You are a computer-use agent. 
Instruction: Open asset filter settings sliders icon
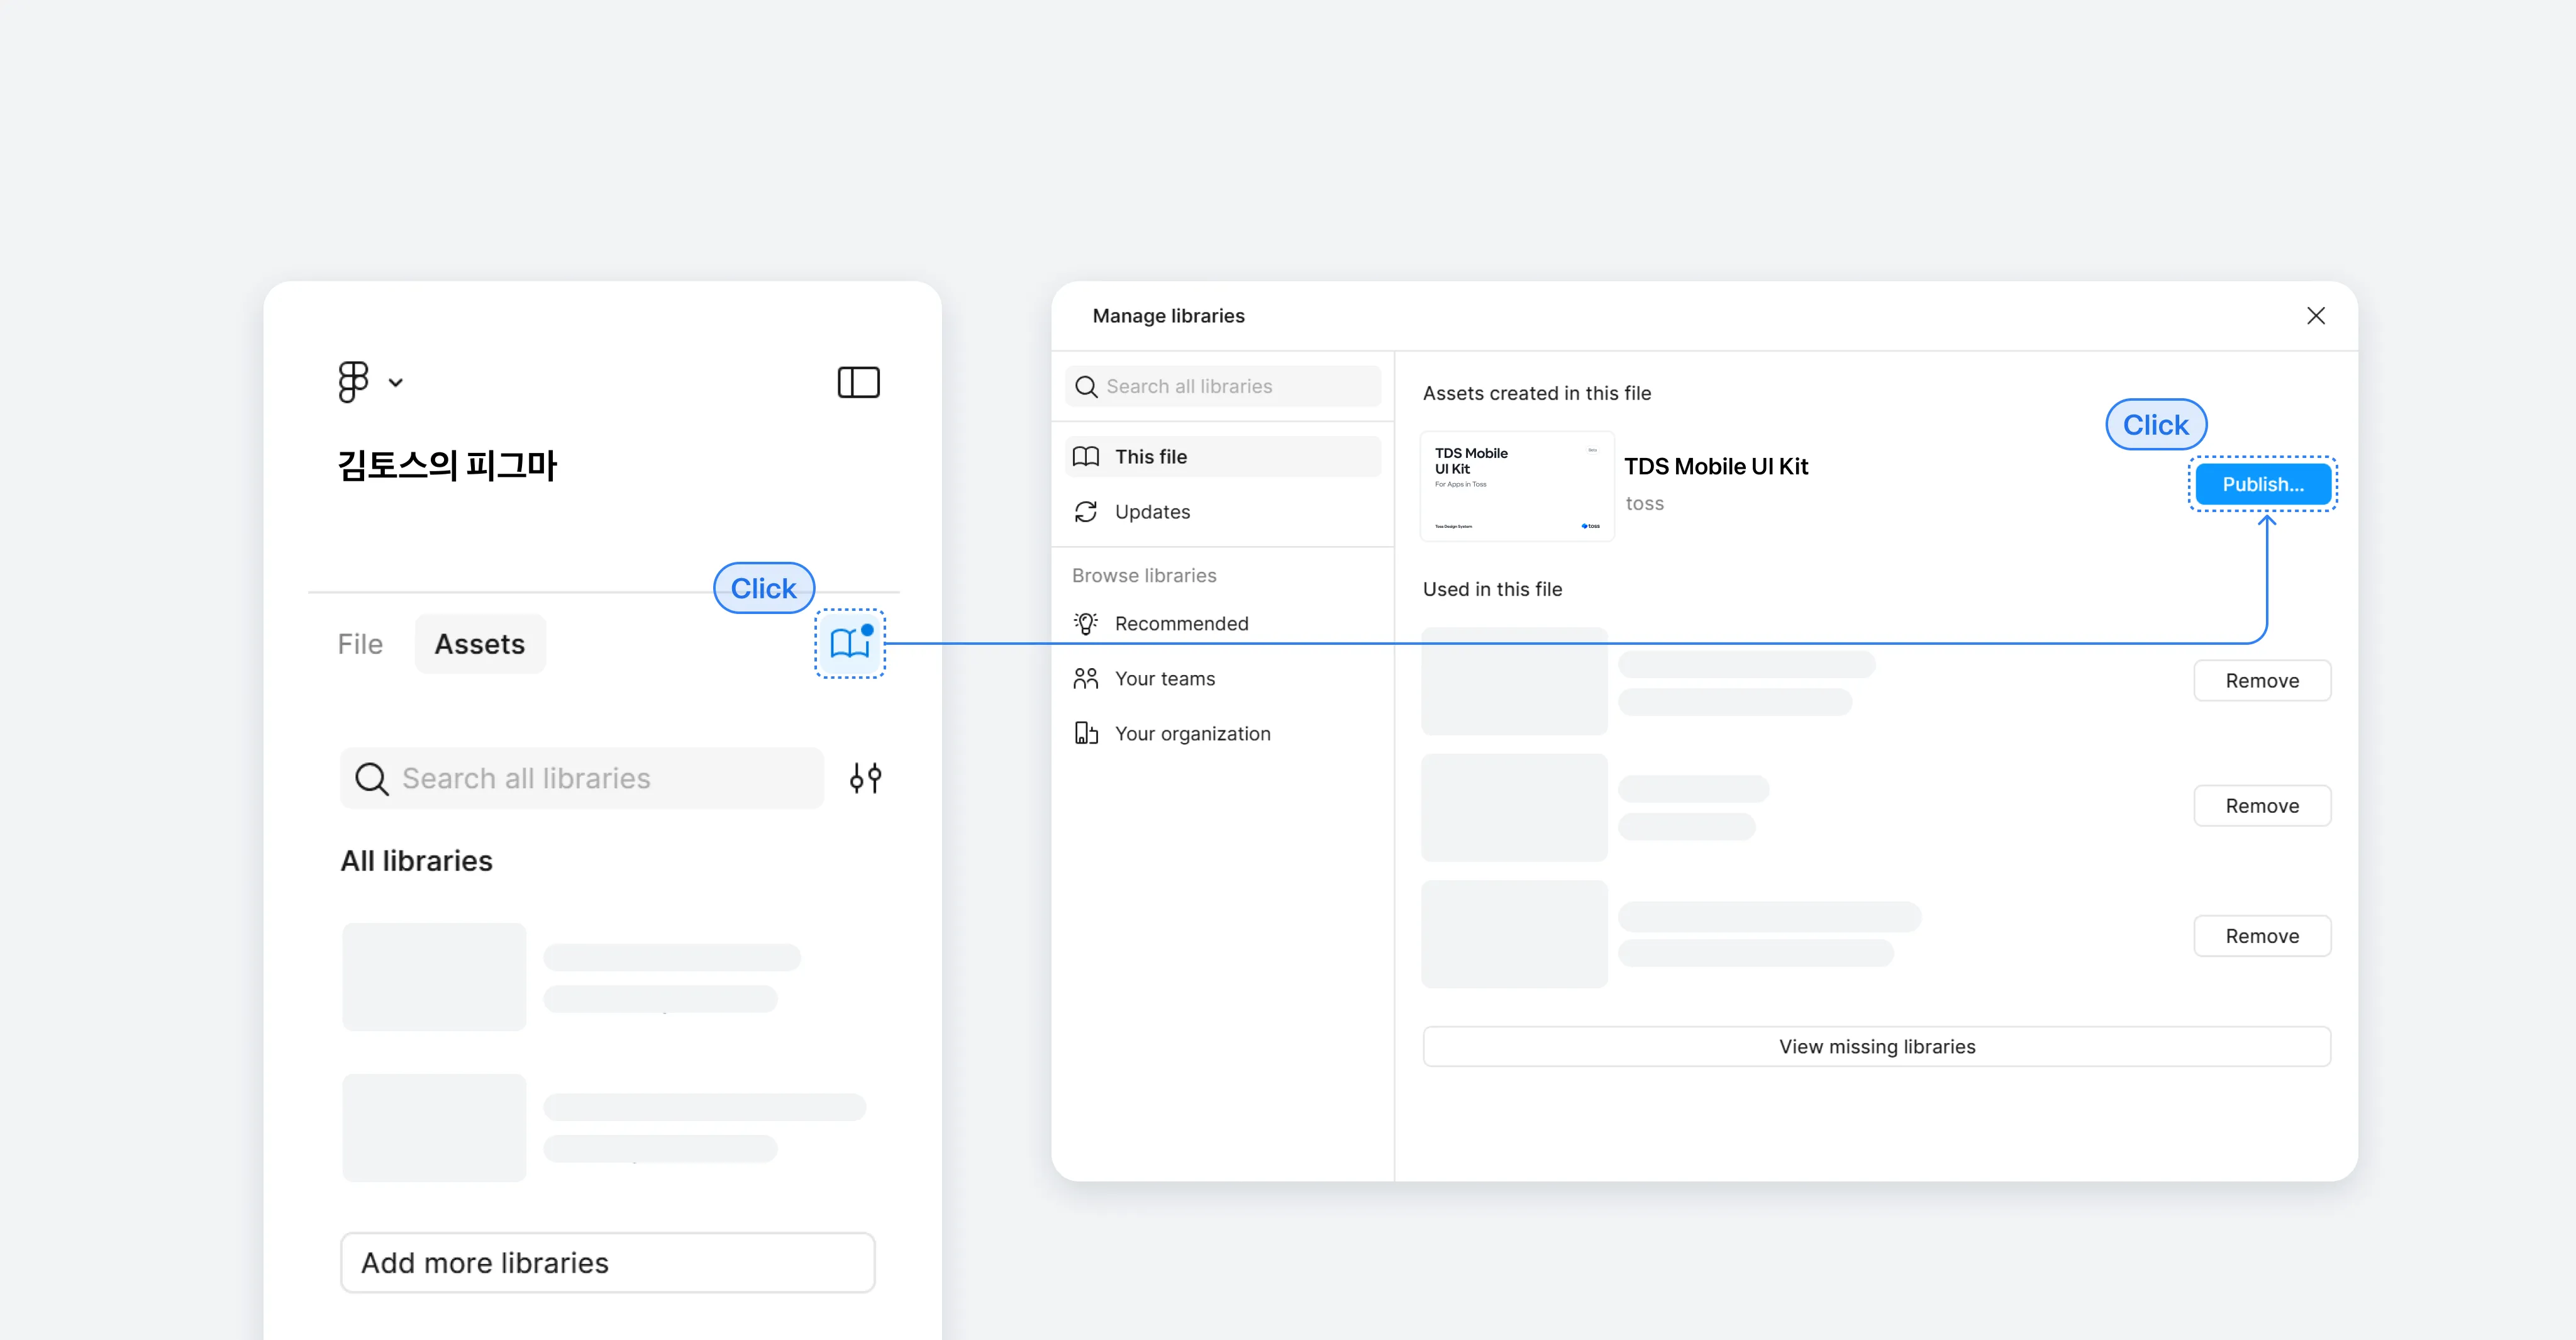coord(865,778)
